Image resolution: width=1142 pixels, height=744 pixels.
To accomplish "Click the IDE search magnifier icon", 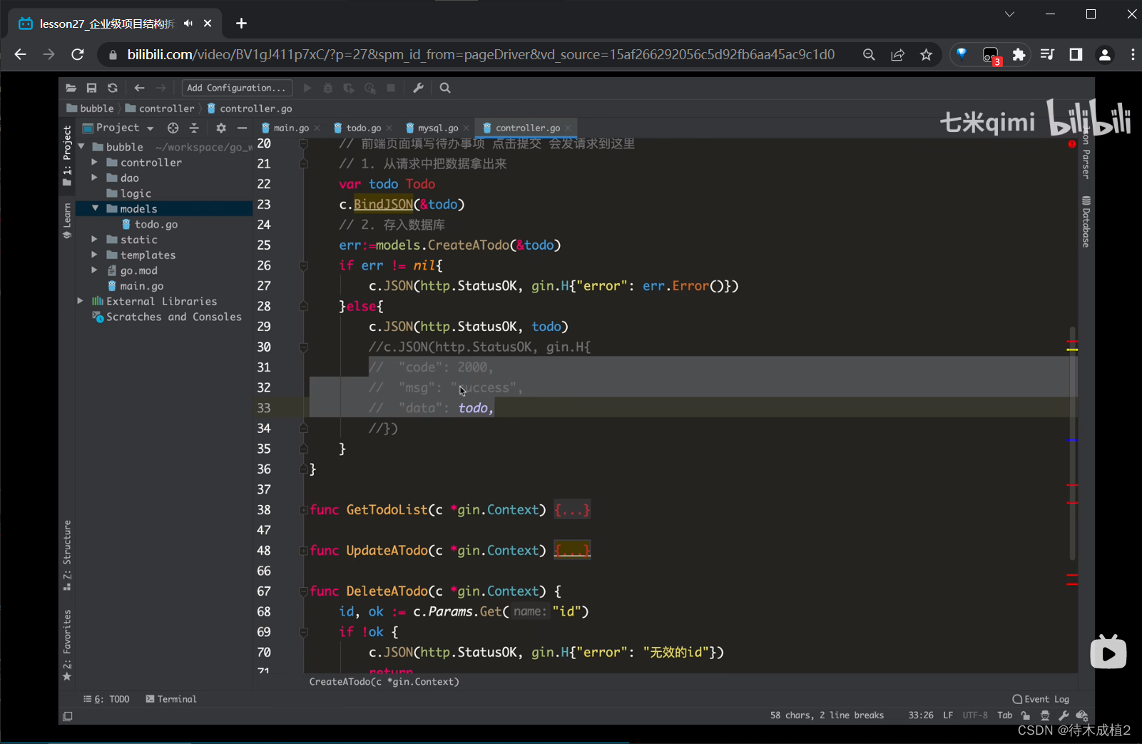I will (445, 88).
